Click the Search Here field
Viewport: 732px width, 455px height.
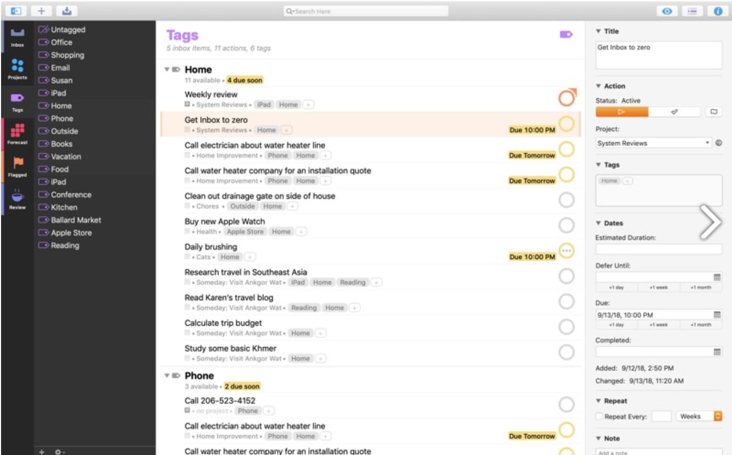[366, 11]
